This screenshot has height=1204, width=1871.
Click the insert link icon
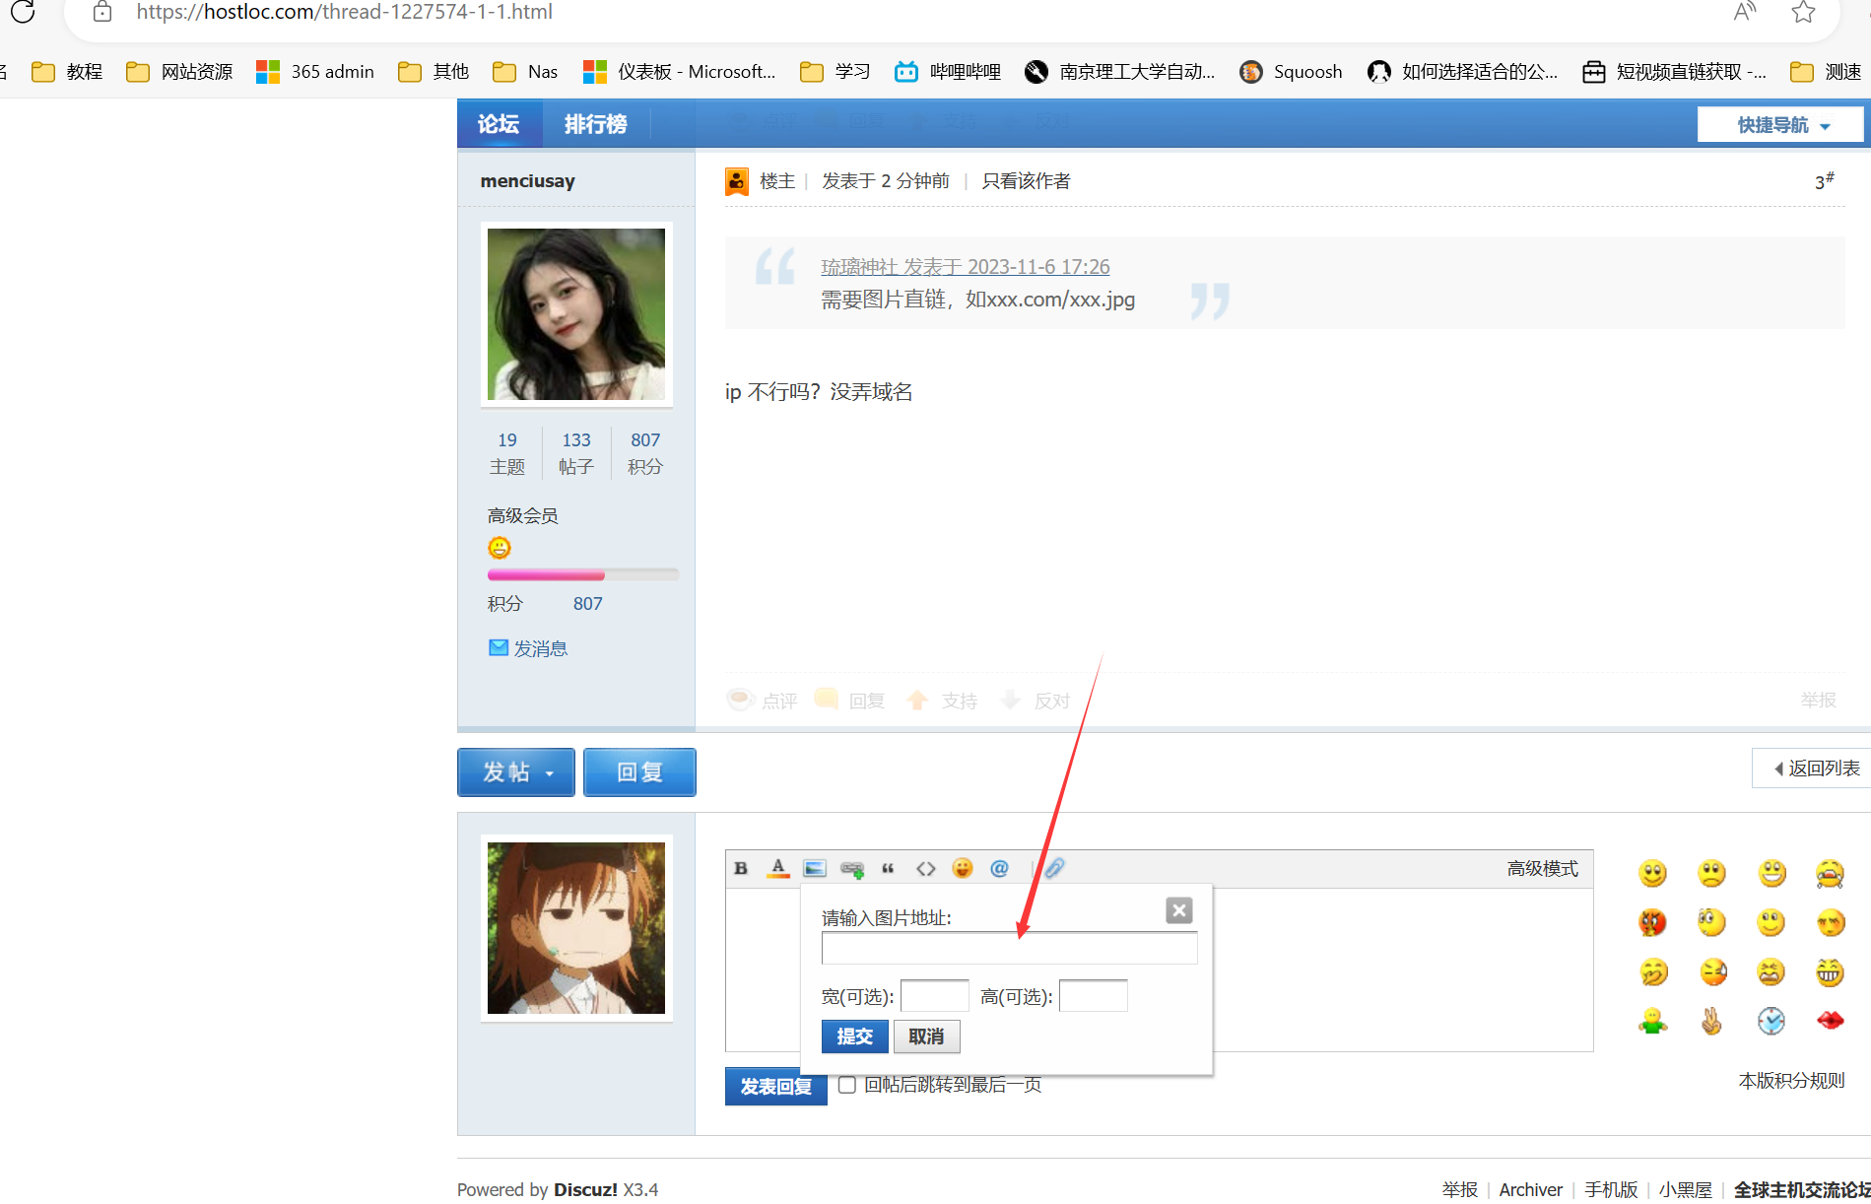click(x=852, y=868)
